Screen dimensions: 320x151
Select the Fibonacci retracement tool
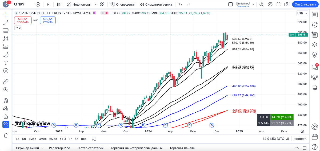tap(6, 31)
